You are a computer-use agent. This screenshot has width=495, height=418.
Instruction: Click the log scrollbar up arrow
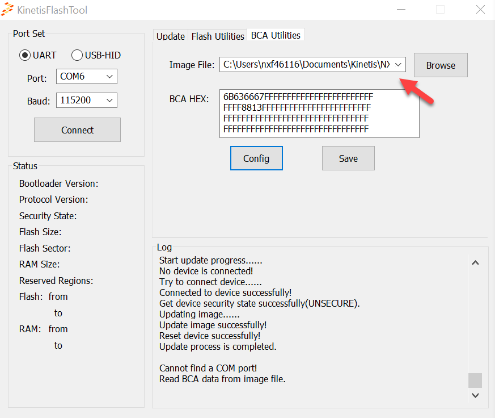(x=475, y=263)
